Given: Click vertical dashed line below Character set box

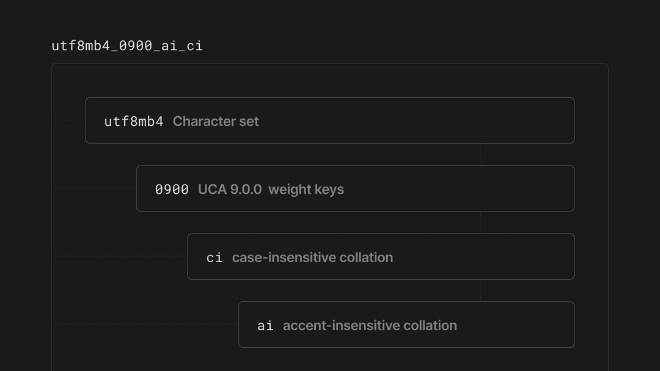Looking at the screenshot, I should 480,155.
